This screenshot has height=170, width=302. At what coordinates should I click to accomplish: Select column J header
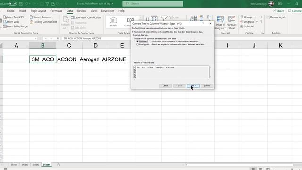(x=254, y=45)
